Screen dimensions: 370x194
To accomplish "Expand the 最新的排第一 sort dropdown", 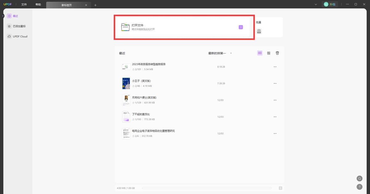I will pos(220,53).
